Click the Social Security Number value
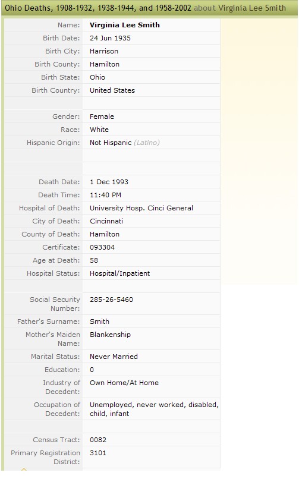 coord(112,300)
